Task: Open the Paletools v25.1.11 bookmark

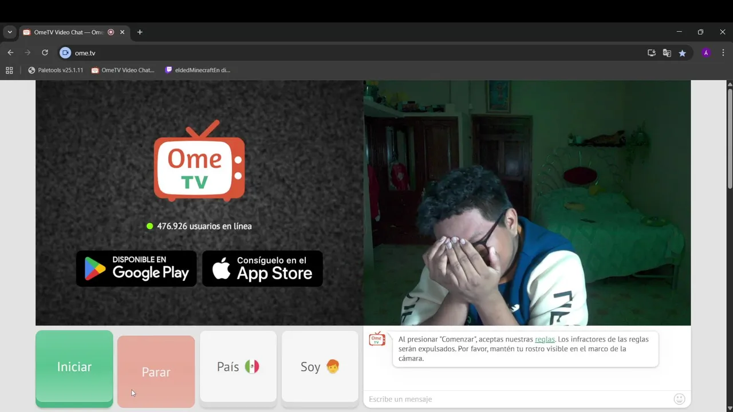Action: tap(56, 70)
